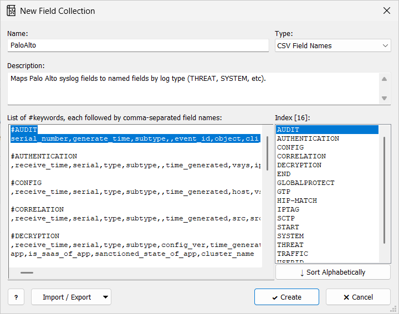
Task: Click the Index list vertical scrollbar
Action: pos(384,190)
